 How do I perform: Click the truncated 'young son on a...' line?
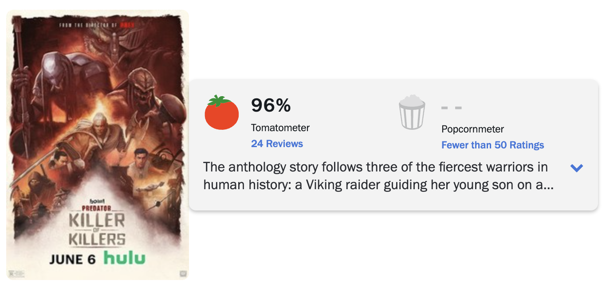click(378, 184)
